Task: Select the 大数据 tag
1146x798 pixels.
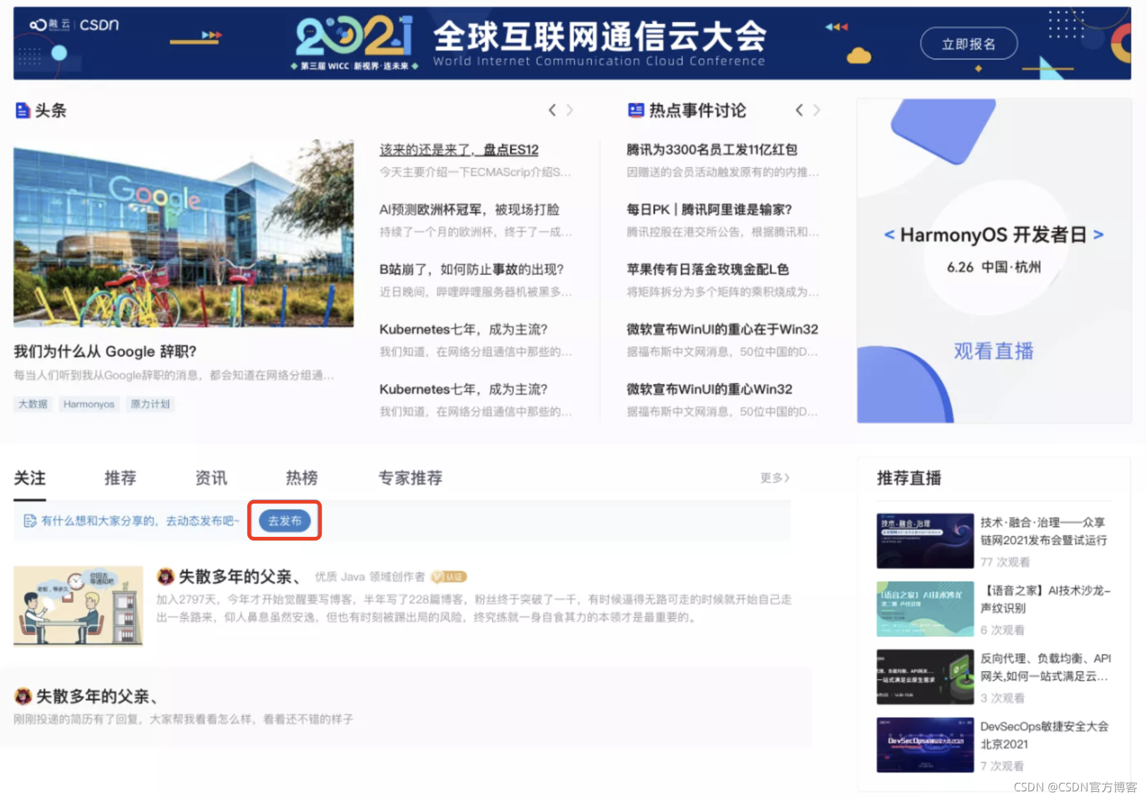Action: (x=33, y=404)
